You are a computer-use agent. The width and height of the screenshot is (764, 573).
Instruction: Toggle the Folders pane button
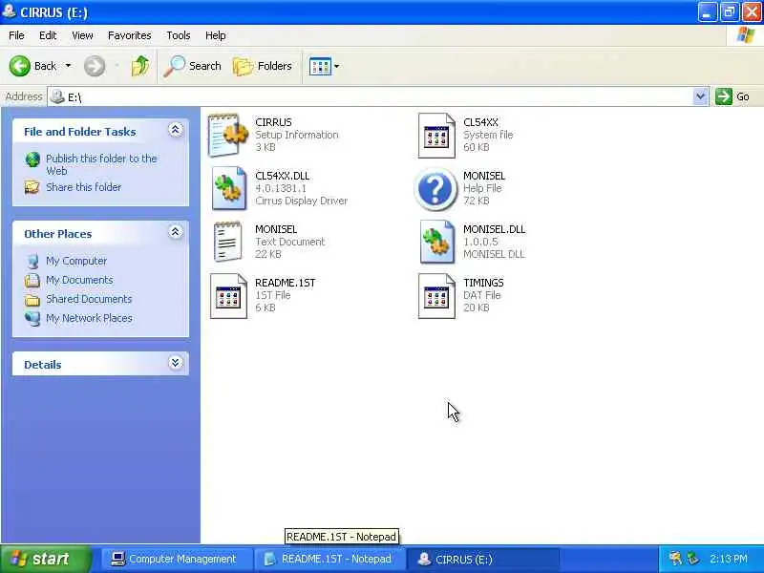tap(263, 66)
